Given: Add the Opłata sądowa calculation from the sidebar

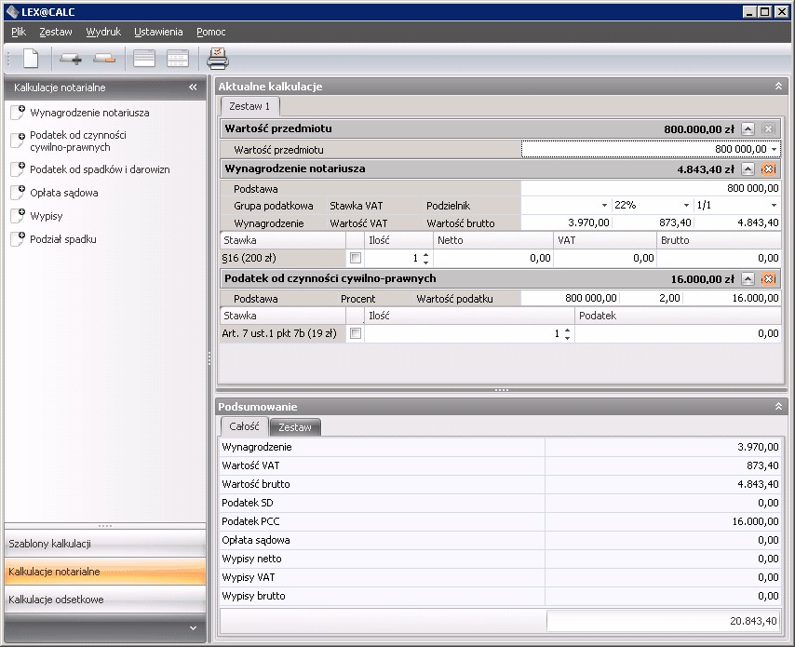Looking at the screenshot, I should point(63,193).
